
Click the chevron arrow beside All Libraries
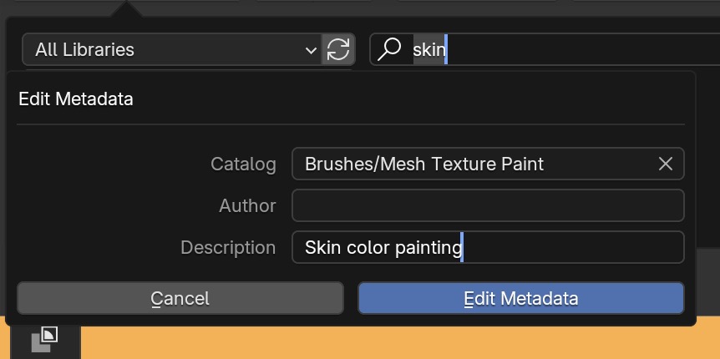[311, 49]
